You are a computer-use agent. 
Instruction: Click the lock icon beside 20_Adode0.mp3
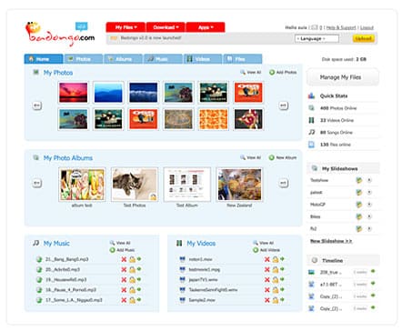132,270
